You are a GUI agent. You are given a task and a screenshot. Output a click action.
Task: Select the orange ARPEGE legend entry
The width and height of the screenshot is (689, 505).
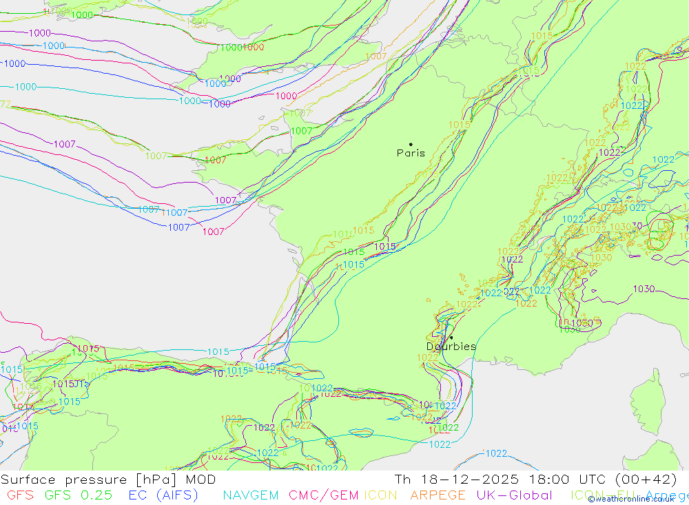click(438, 495)
